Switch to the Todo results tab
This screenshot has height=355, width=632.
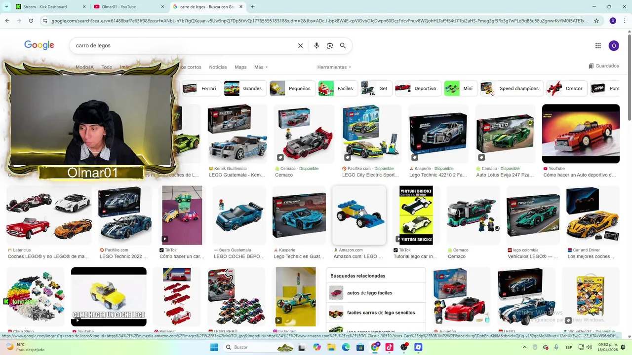tap(107, 67)
